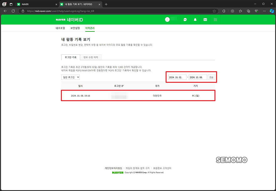Viewport: 276px width, 191px height.
Task: Open the browser Settings and more menu
Action: pos(264,11)
